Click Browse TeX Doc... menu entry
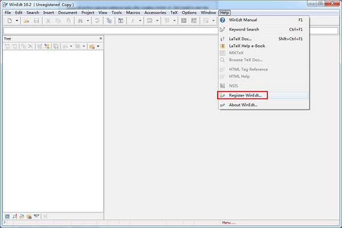 263,60
